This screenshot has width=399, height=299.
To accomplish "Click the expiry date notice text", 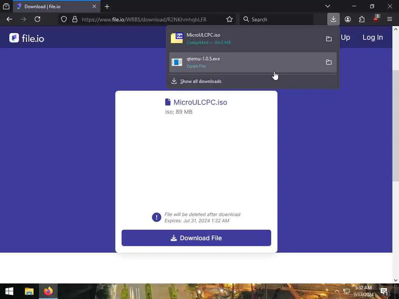I will point(197,221).
